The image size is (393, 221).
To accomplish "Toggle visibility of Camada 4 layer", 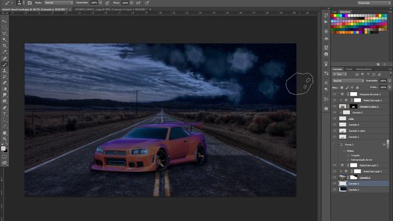I will click(x=335, y=125).
